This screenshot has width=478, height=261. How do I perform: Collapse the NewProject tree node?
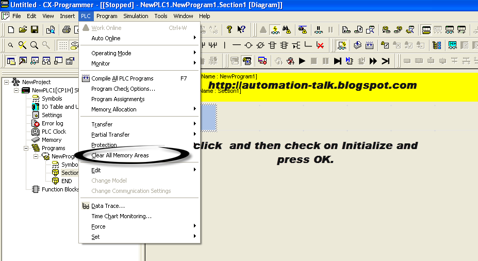[6, 82]
